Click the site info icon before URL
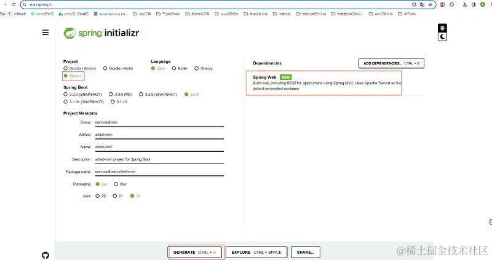Screen dimensions: 492x260 coord(25,5)
